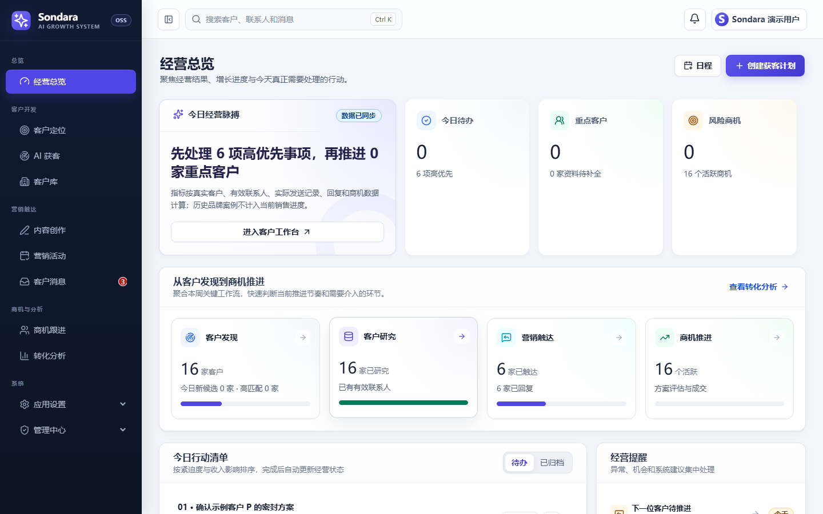Click the 应用设置 gear icon
The height and width of the screenshot is (514, 823).
[x=25, y=404]
